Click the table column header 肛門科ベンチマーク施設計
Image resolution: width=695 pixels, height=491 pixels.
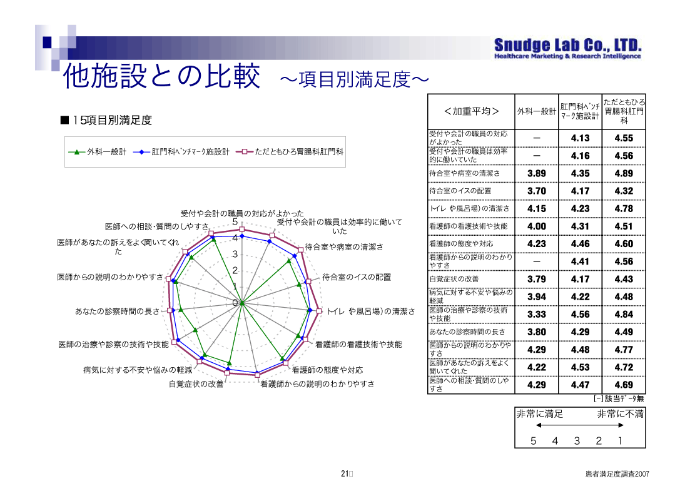click(x=580, y=112)
